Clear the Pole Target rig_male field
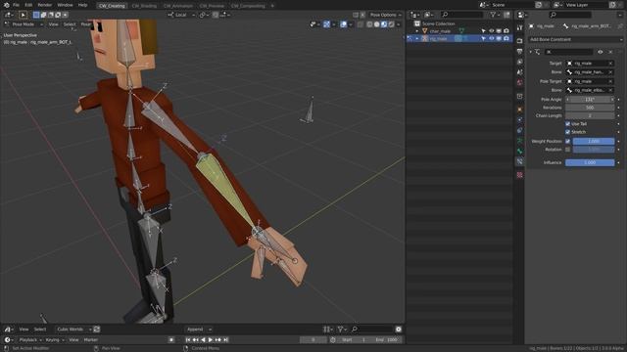 pos(610,81)
